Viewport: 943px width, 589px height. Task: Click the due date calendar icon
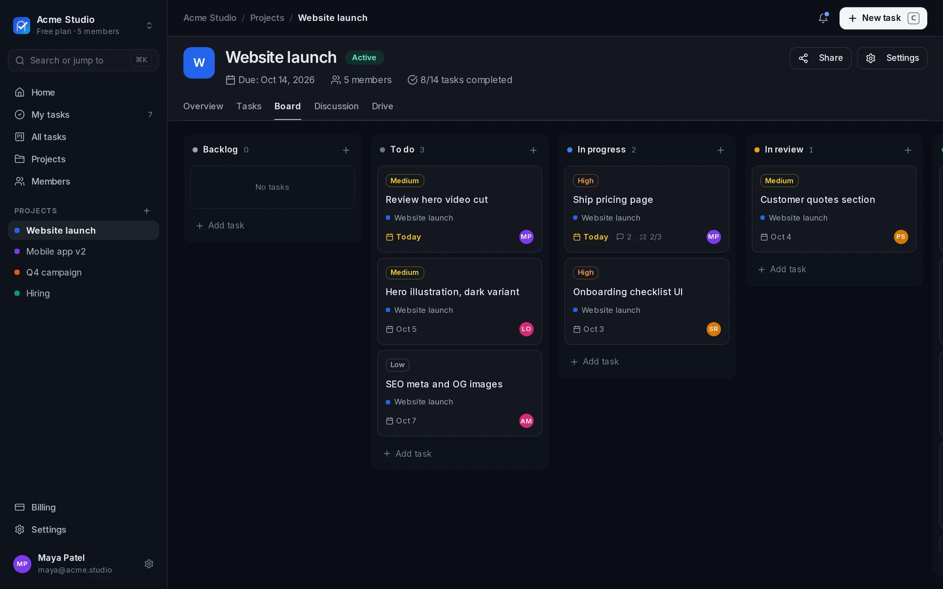230,80
